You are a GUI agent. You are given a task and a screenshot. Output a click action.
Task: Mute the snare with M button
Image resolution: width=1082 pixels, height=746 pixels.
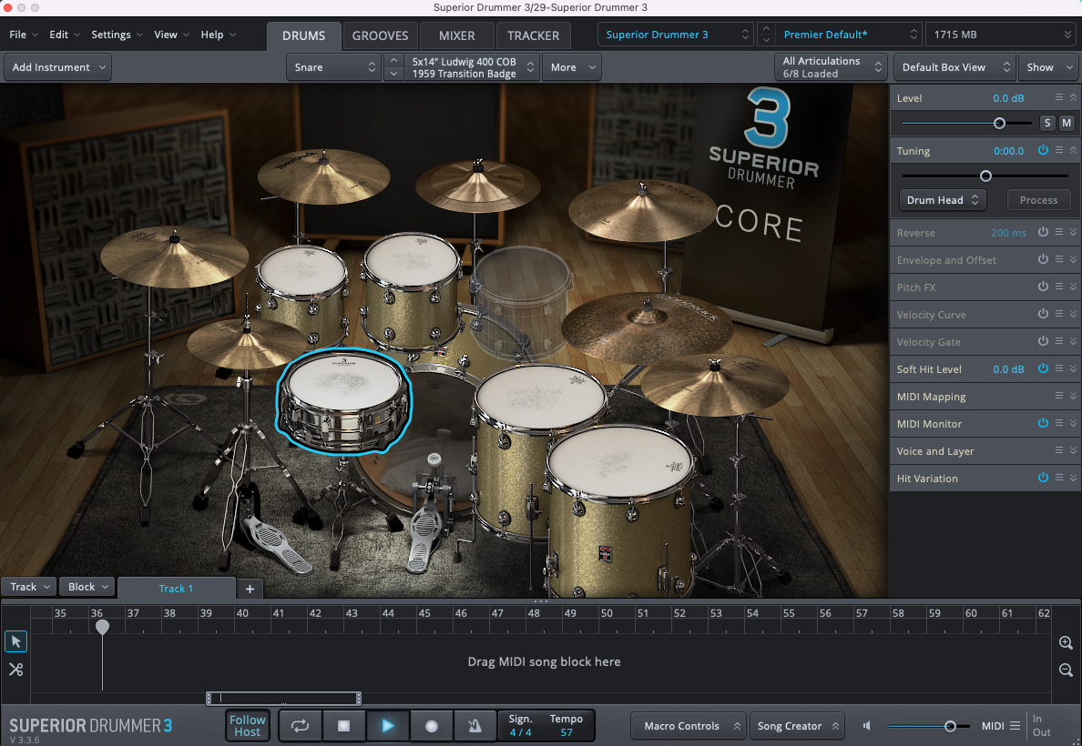[1067, 123]
